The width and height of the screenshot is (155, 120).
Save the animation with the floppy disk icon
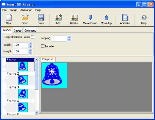[x=41, y=18]
